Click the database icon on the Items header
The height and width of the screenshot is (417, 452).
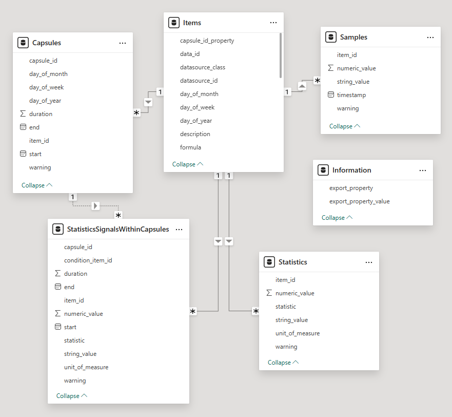click(174, 23)
